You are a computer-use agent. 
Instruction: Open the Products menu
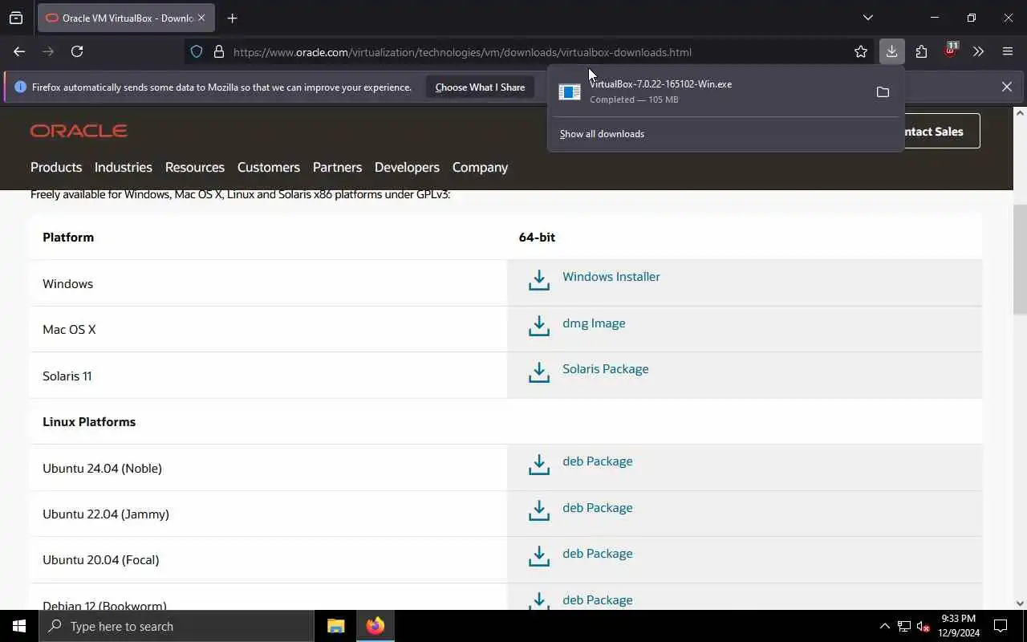pyautogui.click(x=56, y=167)
